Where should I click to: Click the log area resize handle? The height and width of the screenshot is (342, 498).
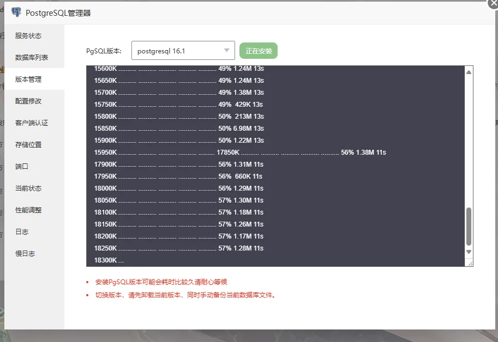point(470,264)
